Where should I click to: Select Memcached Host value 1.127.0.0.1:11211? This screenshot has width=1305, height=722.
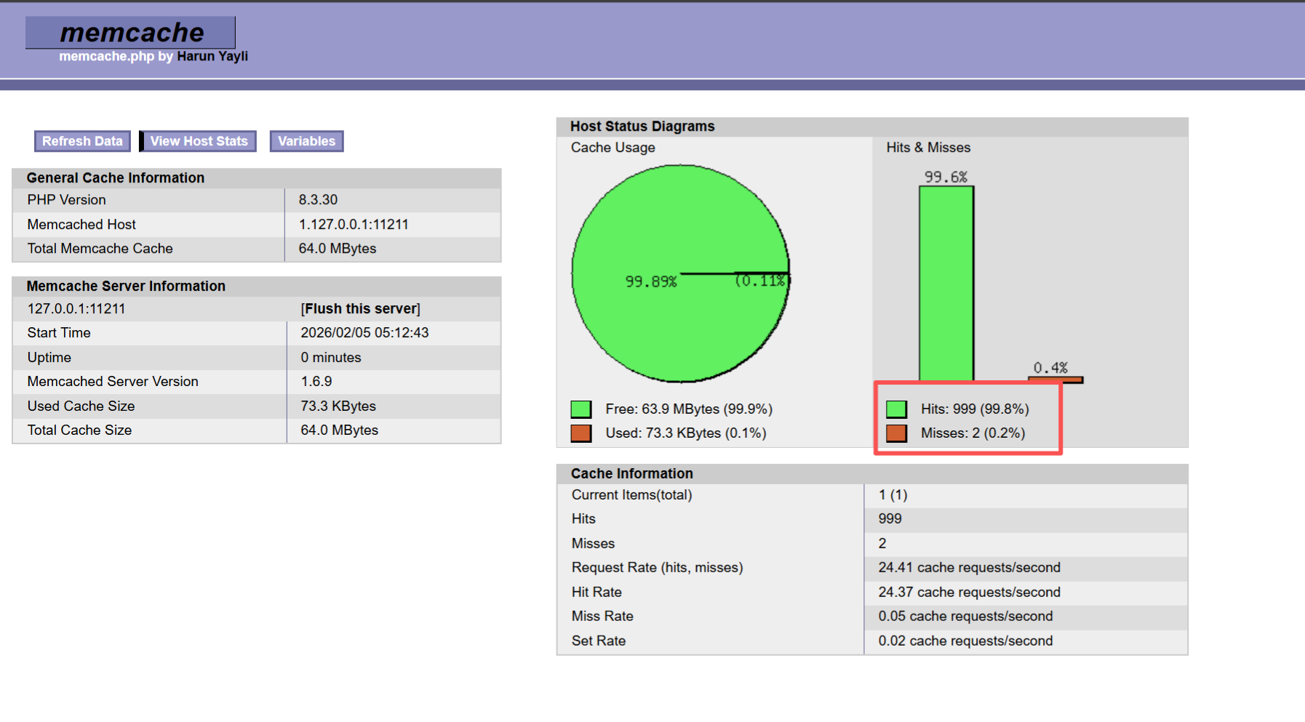pyautogui.click(x=354, y=225)
